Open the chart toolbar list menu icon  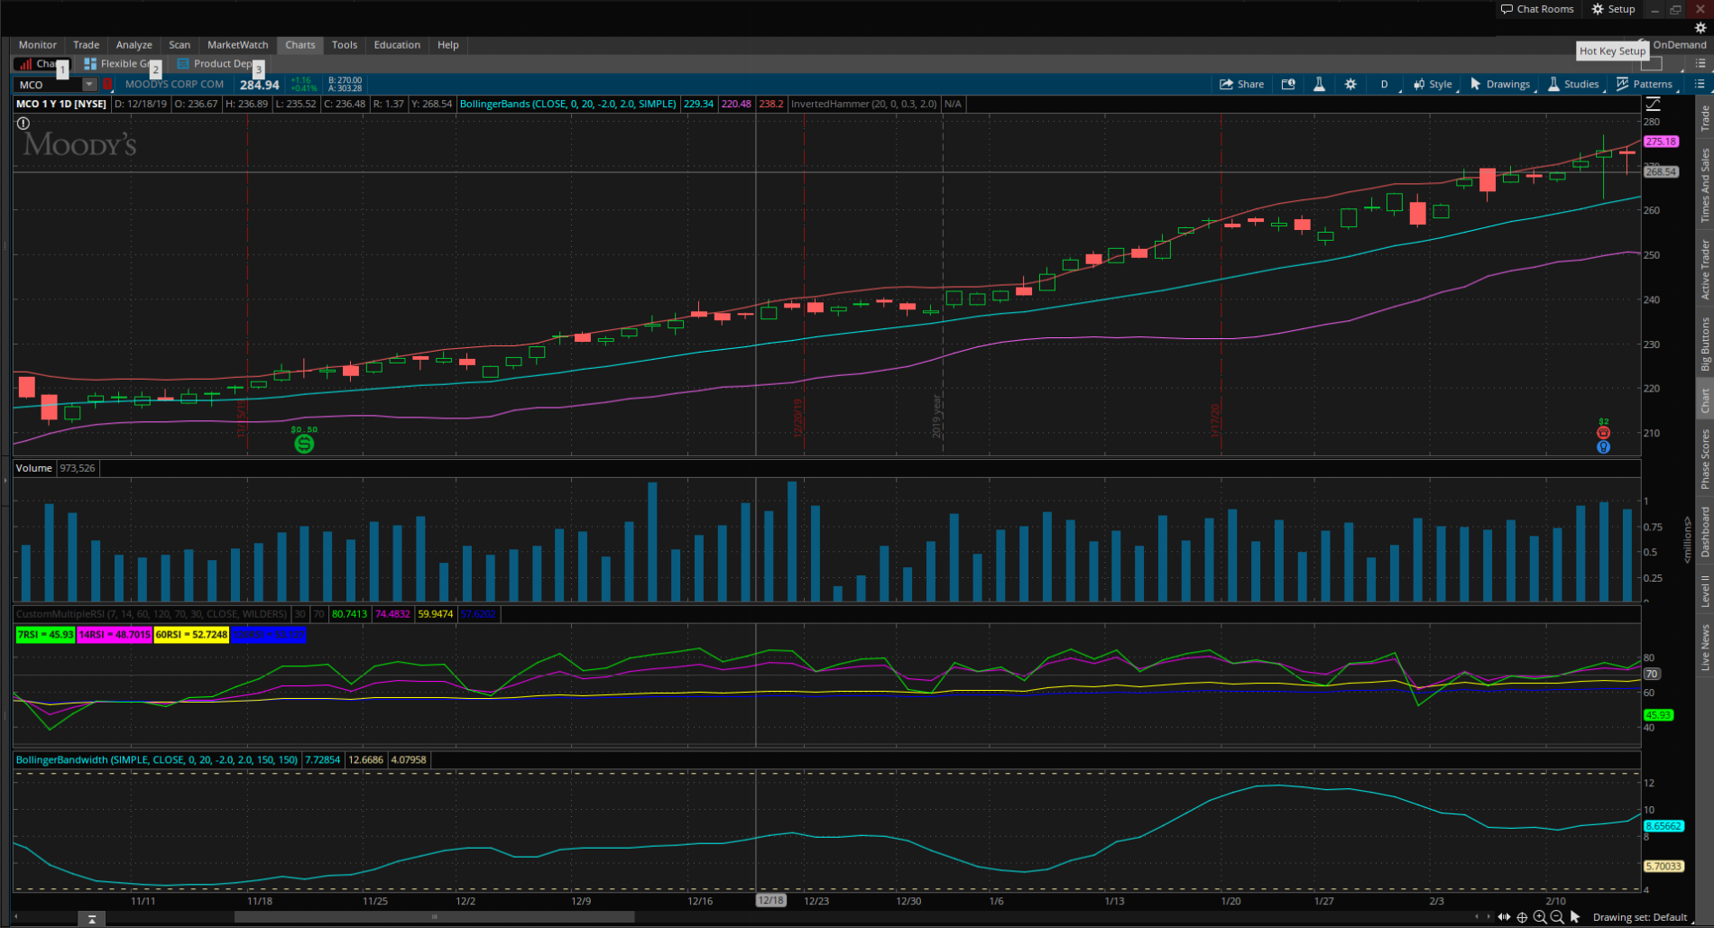pos(1700,84)
